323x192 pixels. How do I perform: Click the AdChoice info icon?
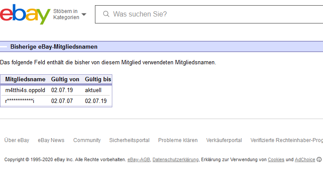(319, 159)
